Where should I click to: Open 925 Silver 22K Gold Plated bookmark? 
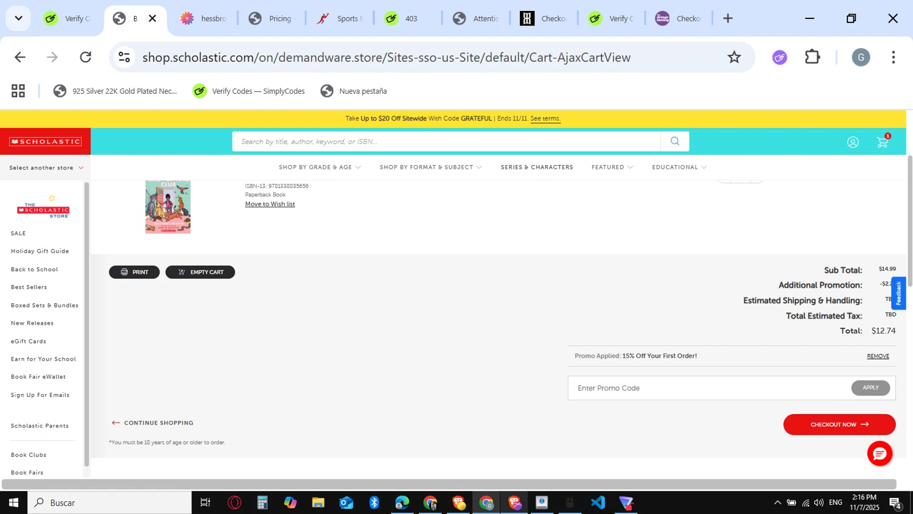click(x=116, y=91)
